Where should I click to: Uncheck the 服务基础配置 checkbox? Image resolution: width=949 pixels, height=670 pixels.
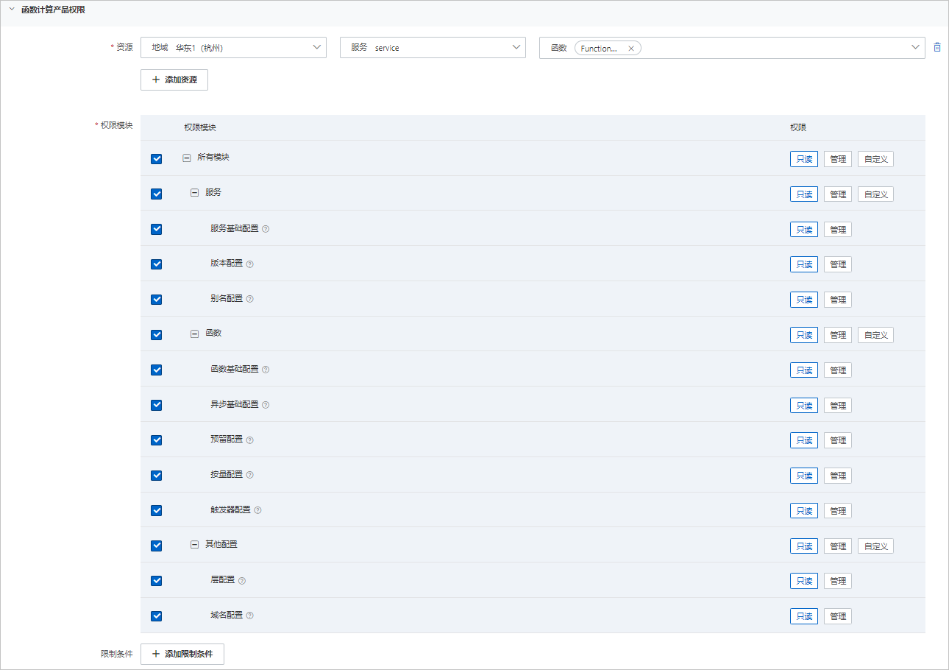[156, 229]
